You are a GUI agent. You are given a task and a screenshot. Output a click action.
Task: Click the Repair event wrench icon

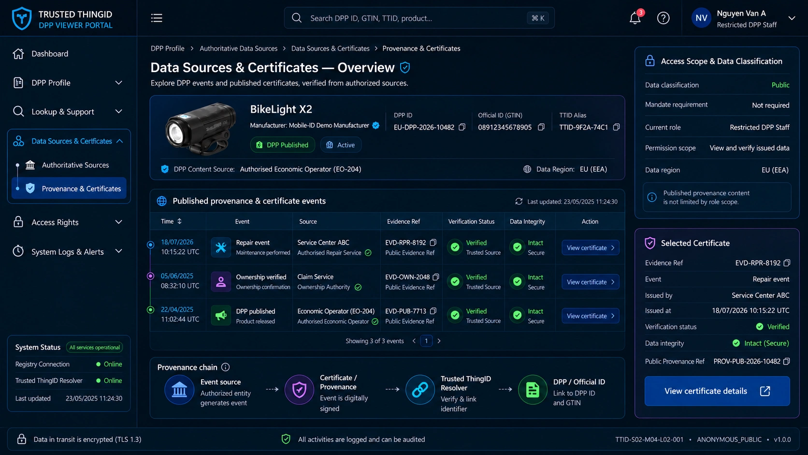coord(221,248)
